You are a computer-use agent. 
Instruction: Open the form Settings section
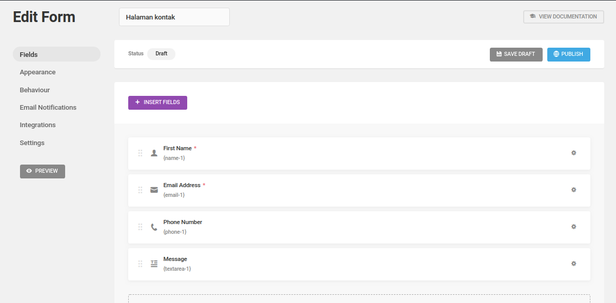(32, 143)
